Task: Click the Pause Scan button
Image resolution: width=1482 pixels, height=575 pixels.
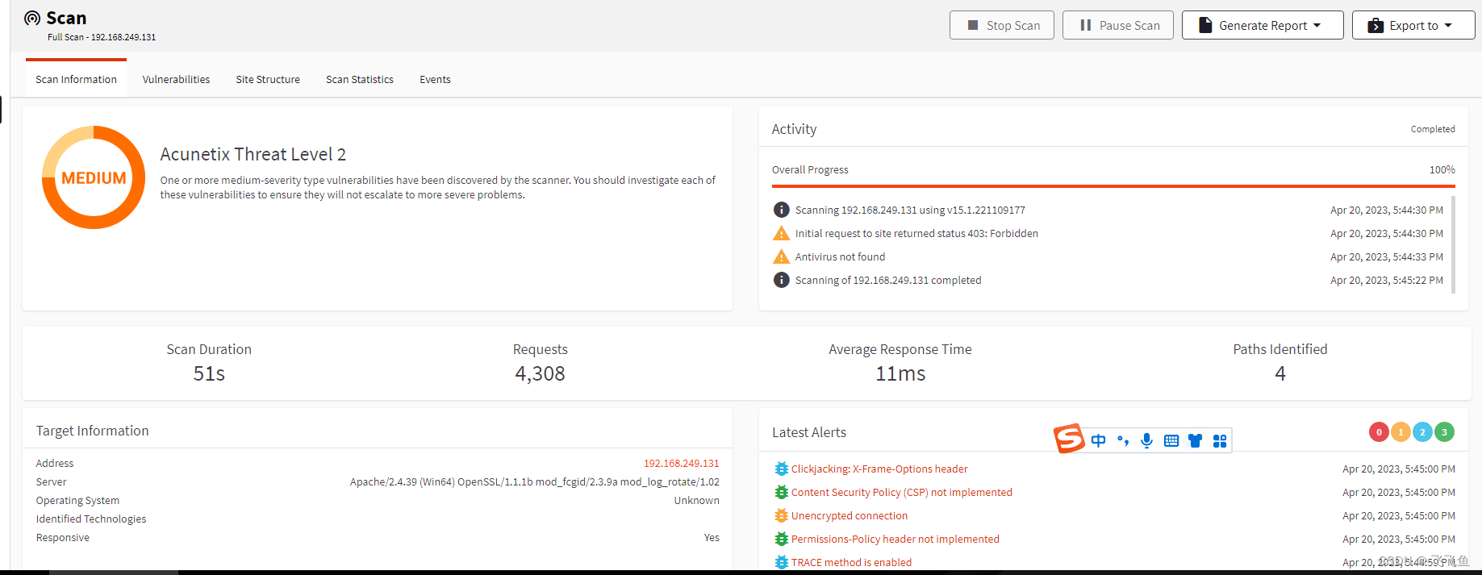Action: point(1118,25)
